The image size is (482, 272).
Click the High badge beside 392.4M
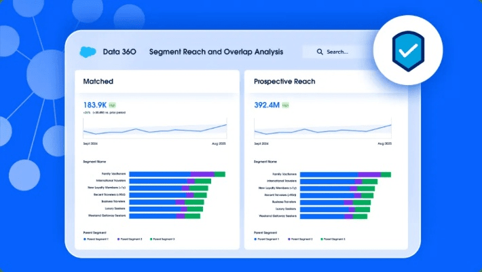click(x=286, y=105)
